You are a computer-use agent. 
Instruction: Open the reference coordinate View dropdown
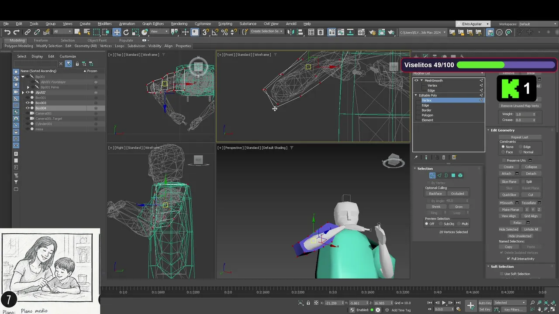[x=159, y=32]
